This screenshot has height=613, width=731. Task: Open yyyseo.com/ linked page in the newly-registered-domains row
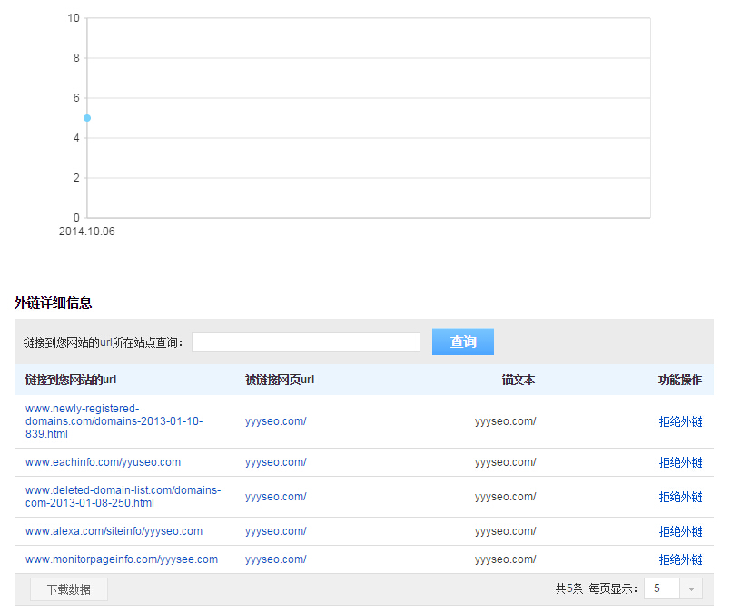(x=275, y=421)
